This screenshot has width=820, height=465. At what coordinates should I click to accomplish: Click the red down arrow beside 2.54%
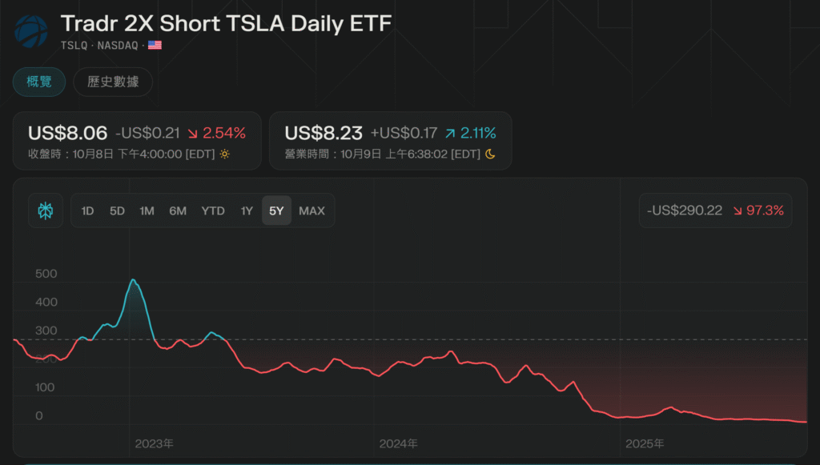point(193,134)
